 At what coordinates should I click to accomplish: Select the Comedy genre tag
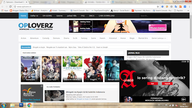point(46,38)
